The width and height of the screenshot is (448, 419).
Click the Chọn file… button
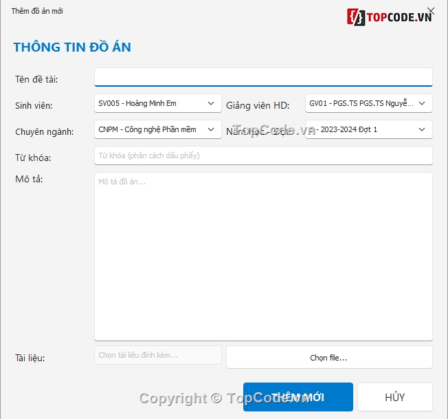coord(329,357)
